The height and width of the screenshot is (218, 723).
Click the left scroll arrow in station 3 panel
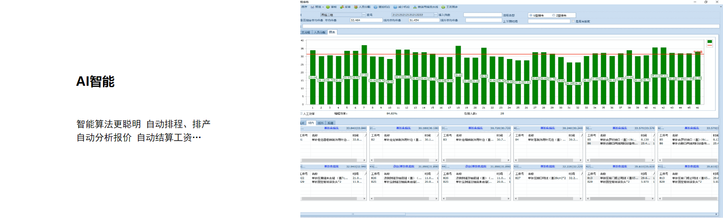pyautogui.click(x=444, y=160)
